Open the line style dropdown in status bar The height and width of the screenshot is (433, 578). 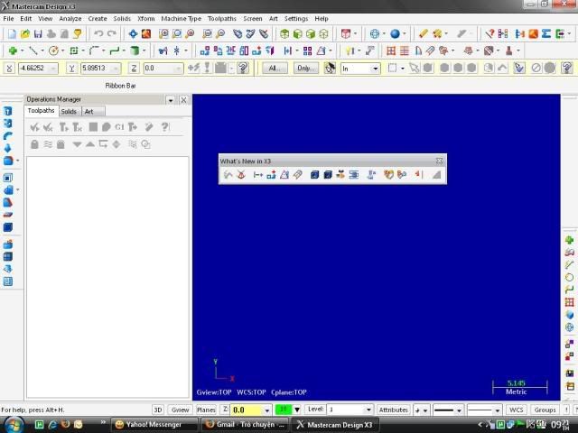460,410
